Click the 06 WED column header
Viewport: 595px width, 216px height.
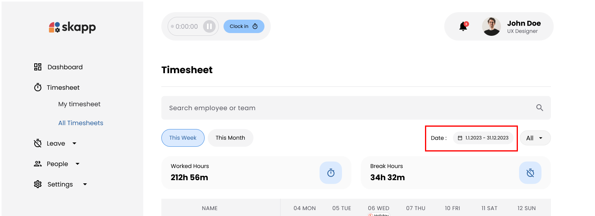(379, 208)
